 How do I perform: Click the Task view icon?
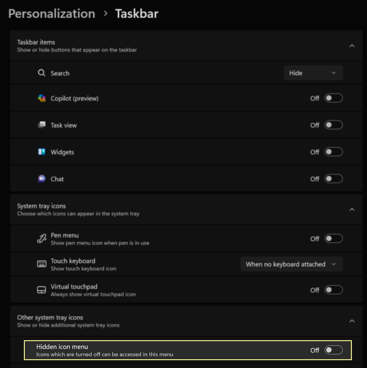42,125
